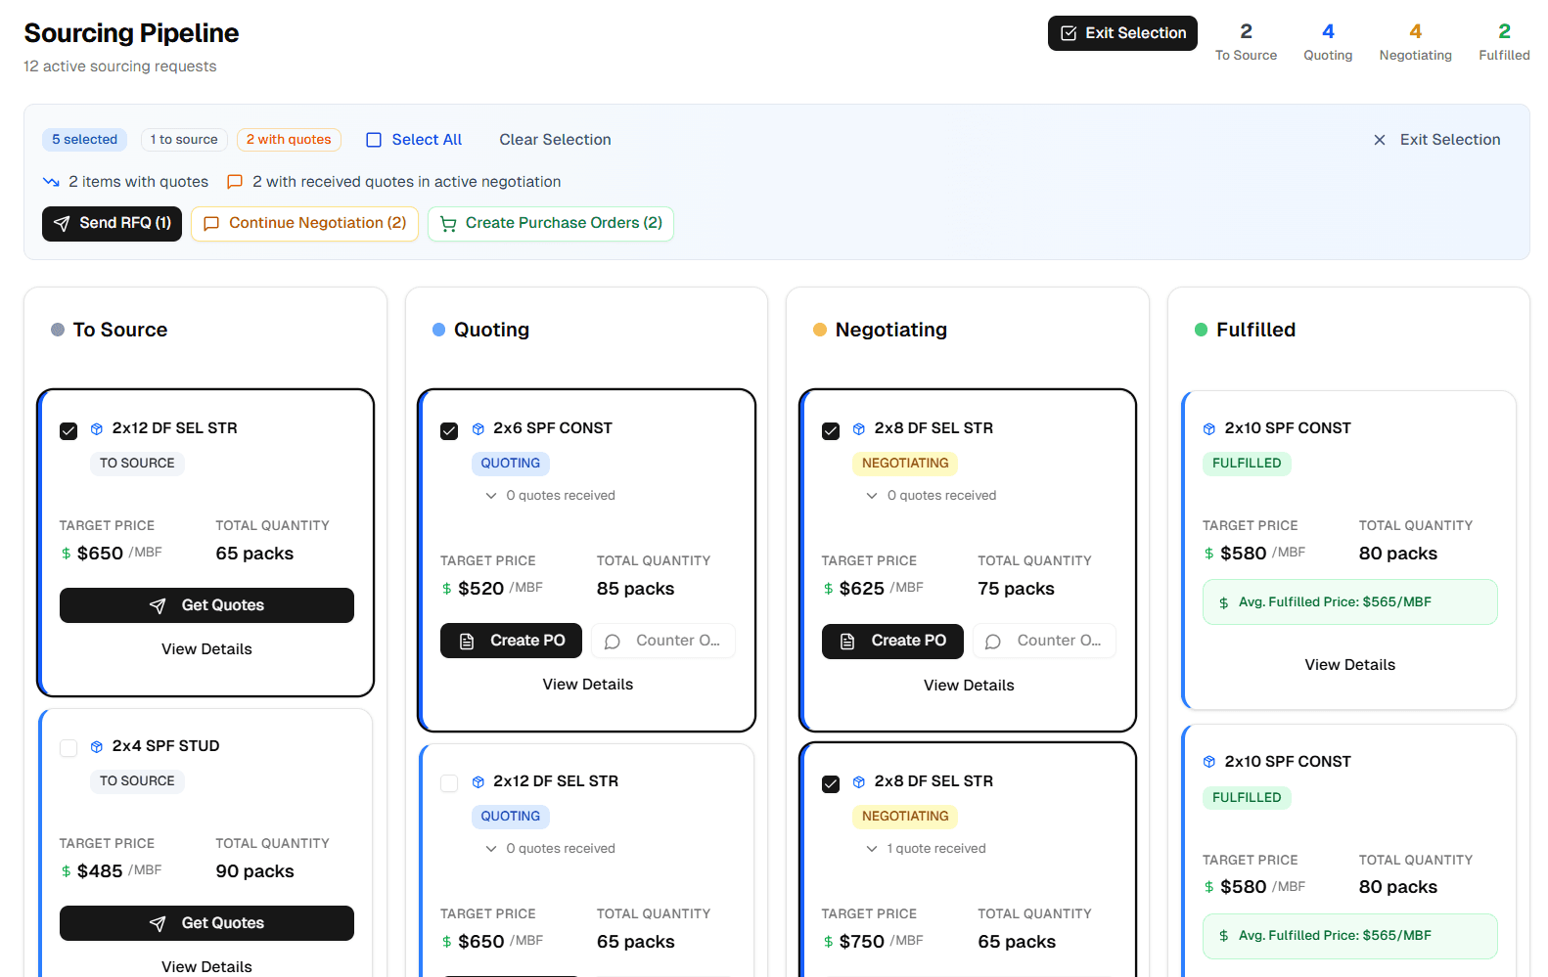This screenshot has width=1548, height=977.
Task: Click Counter Offer on 2x6 SPF CONST card
Action: [x=663, y=641]
